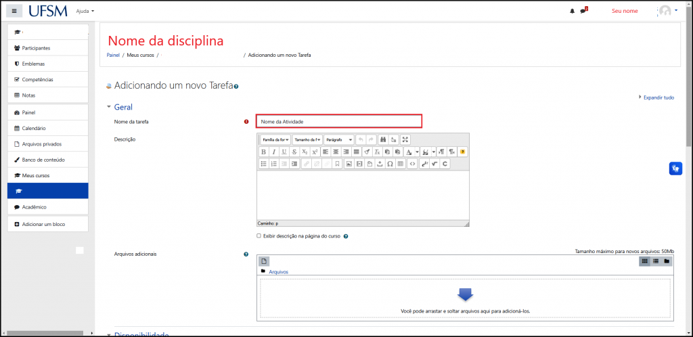Switch file area to icon grid view
The width and height of the screenshot is (693, 337).
click(x=645, y=261)
